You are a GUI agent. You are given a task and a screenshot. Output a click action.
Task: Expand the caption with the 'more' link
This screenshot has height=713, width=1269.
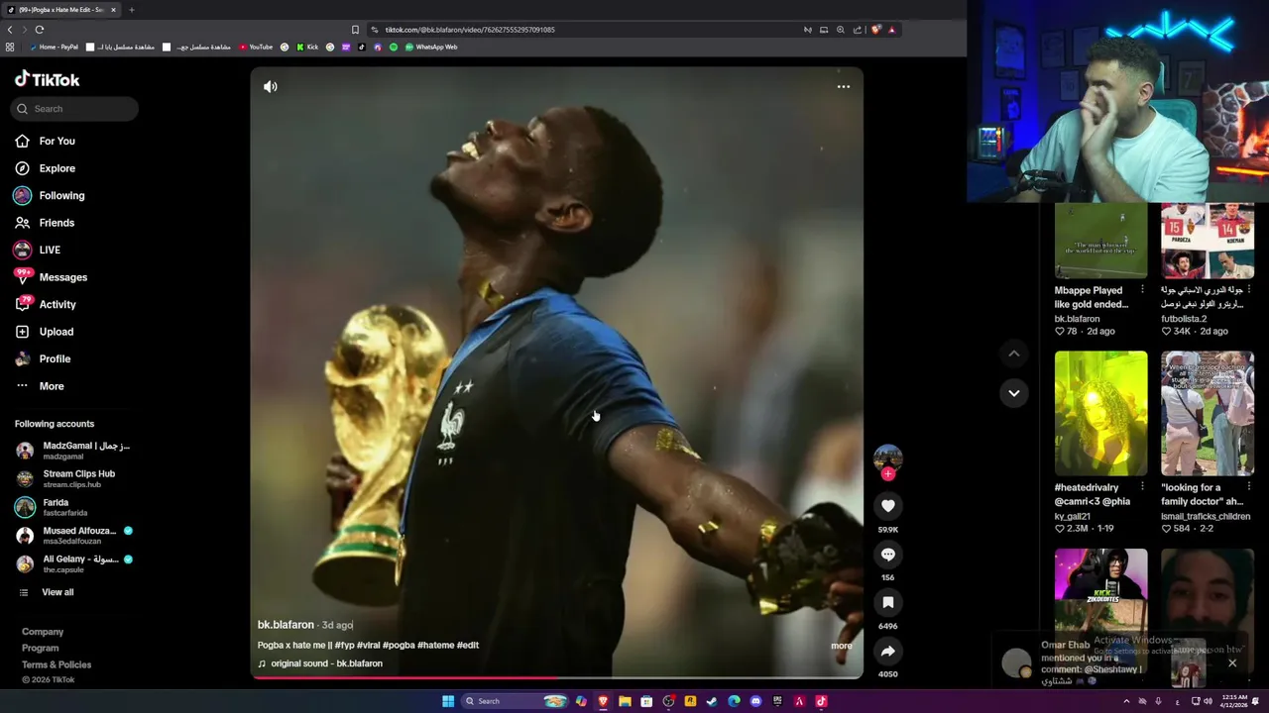coord(841,646)
